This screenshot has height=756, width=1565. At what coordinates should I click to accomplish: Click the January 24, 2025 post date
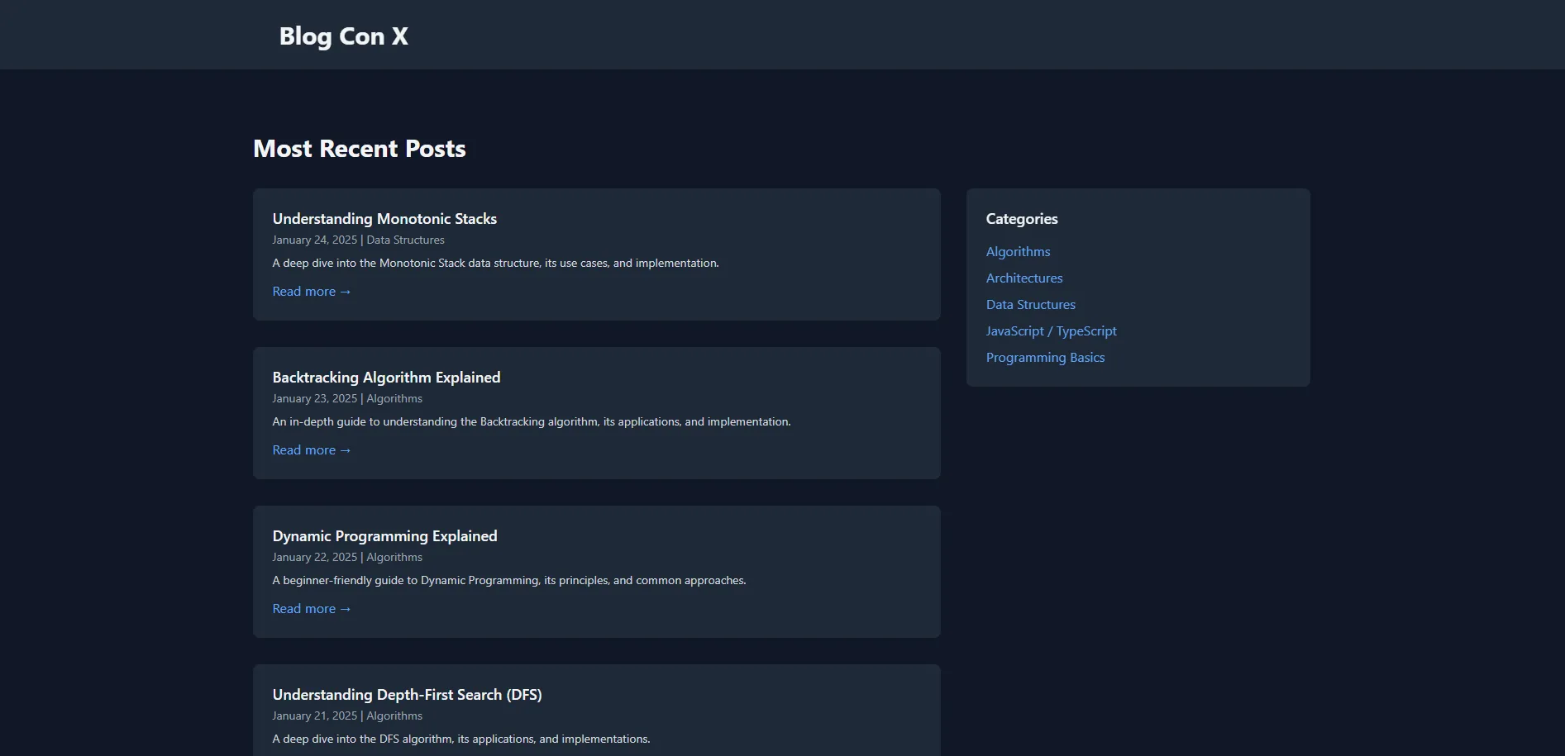(x=314, y=240)
